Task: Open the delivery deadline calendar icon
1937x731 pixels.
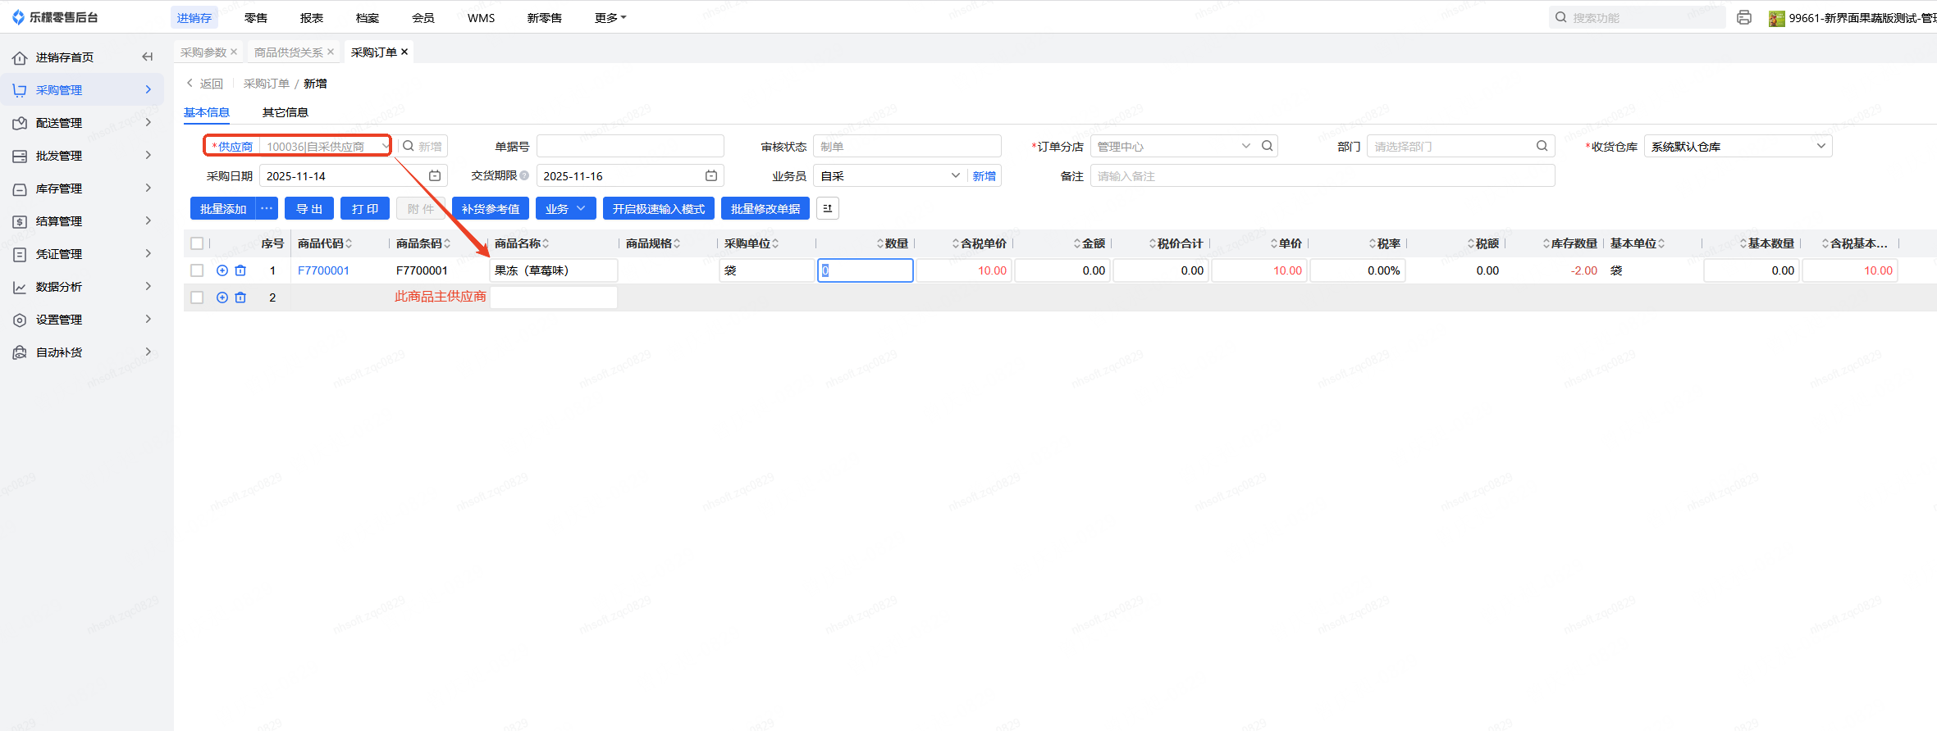Action: click(x=711, y=176)
